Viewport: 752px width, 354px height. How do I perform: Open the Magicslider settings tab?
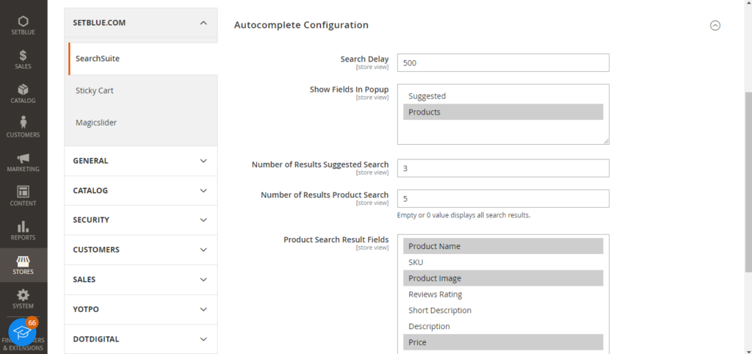point(96,123)
